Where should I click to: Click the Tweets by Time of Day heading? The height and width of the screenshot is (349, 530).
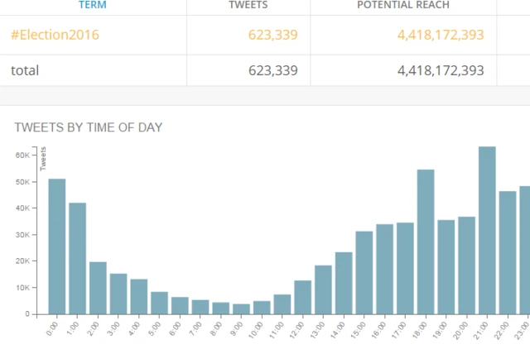[x=89, y=127]
